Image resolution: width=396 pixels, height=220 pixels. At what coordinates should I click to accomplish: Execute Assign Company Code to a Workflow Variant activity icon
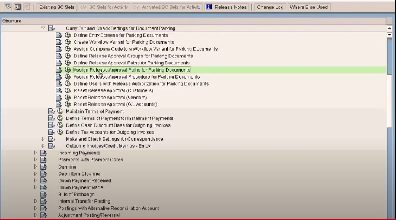(68, 49)
